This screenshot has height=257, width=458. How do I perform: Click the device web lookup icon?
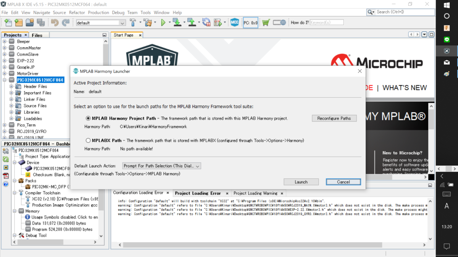[x=279, y=23]
